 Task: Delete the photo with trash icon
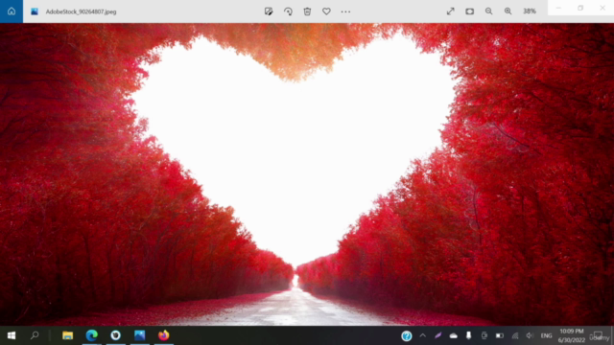(307, 11)
